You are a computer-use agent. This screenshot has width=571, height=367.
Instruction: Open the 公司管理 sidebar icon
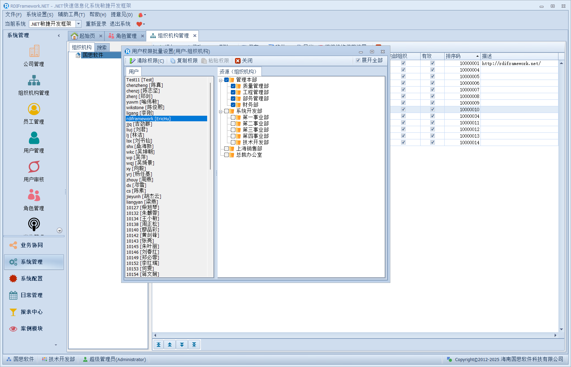[x=34, y=51]
